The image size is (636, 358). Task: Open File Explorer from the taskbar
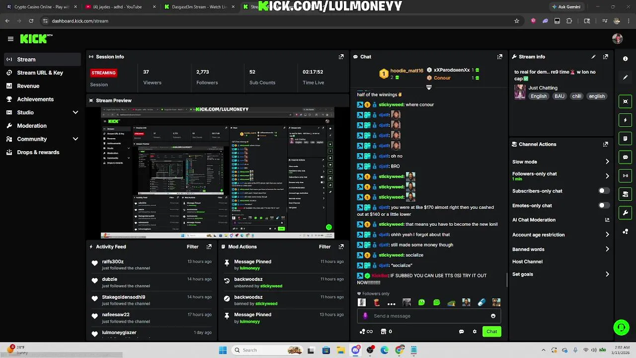tap(340, 350)
